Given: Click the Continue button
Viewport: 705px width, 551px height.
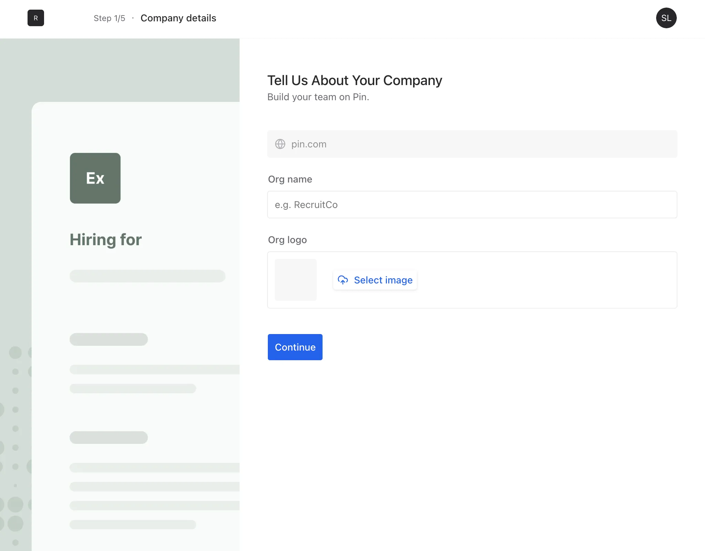Looking at the screenshot, I should click(x=295, y=347).
